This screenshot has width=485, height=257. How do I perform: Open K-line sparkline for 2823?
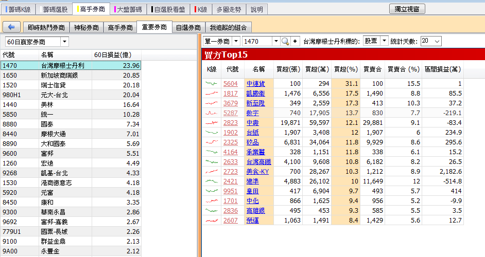(212, 123)
